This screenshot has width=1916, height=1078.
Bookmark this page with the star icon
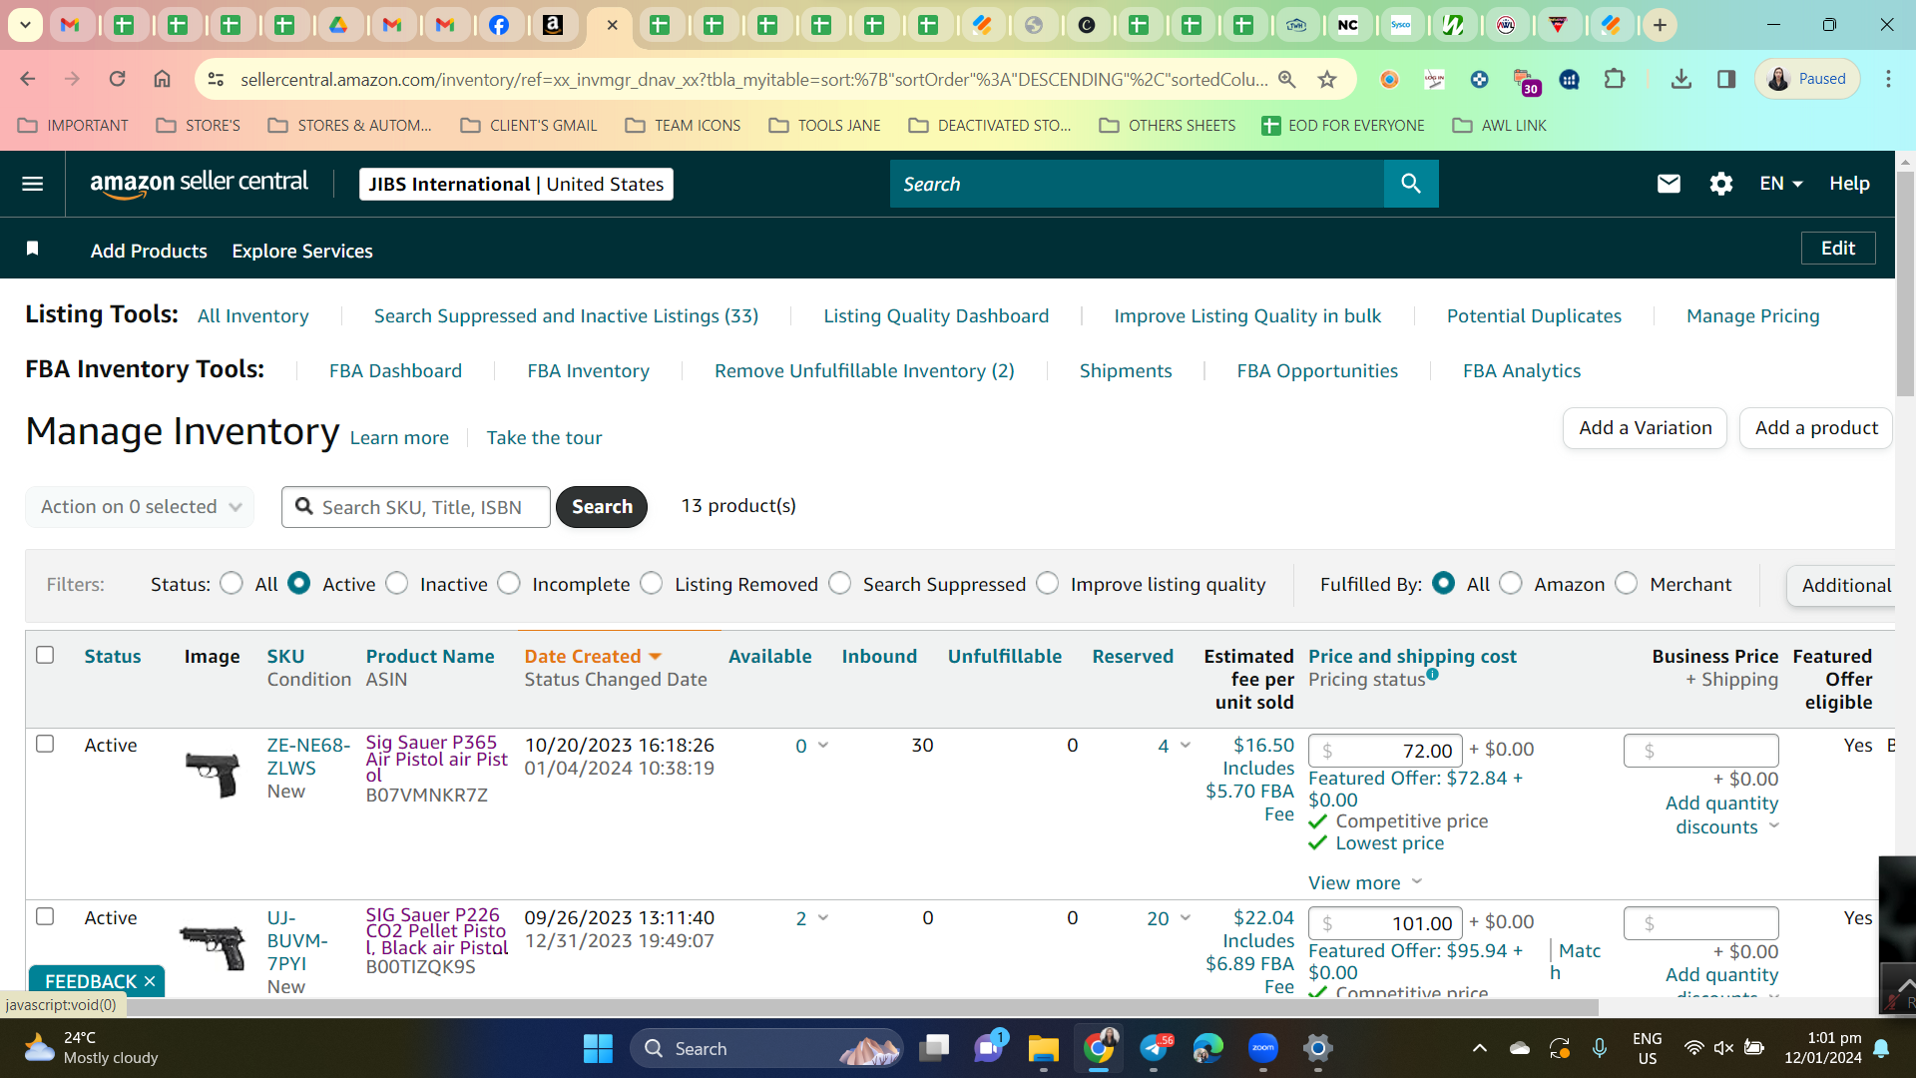point(1327,79)
